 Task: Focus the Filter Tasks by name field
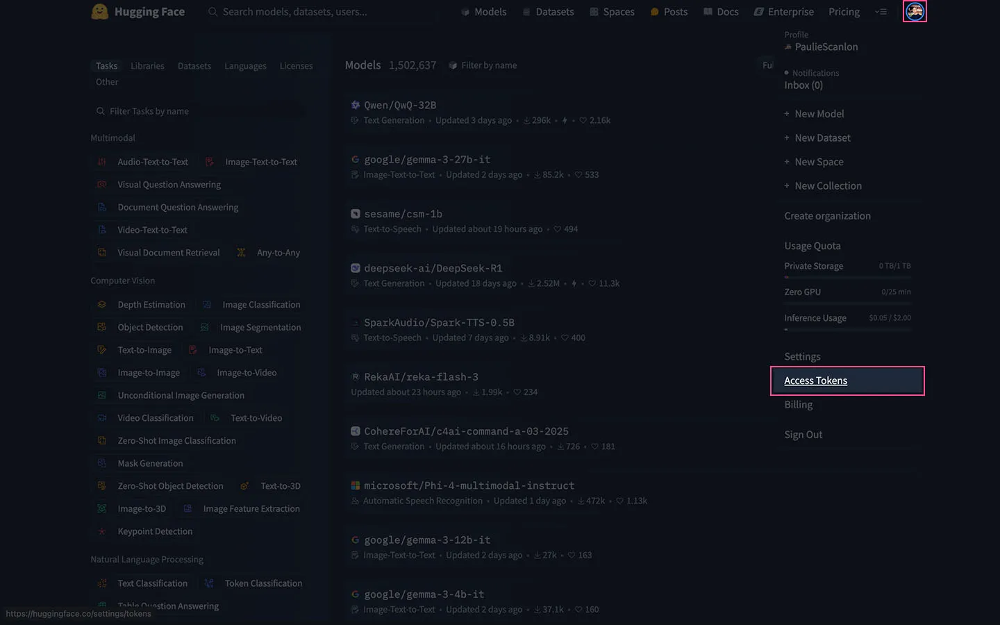pyautogui.click(x=199, y=111)
